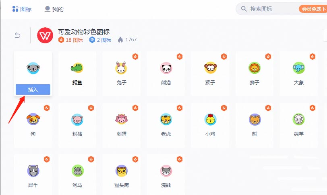This screenshot has width=327, height=195.
Task: Open the 我的 tab
Action: [54, 9]
